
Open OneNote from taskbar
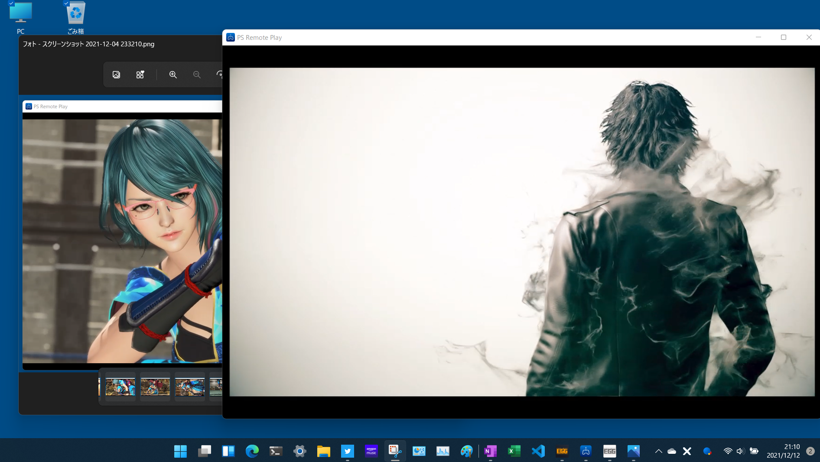pos(490,451)
